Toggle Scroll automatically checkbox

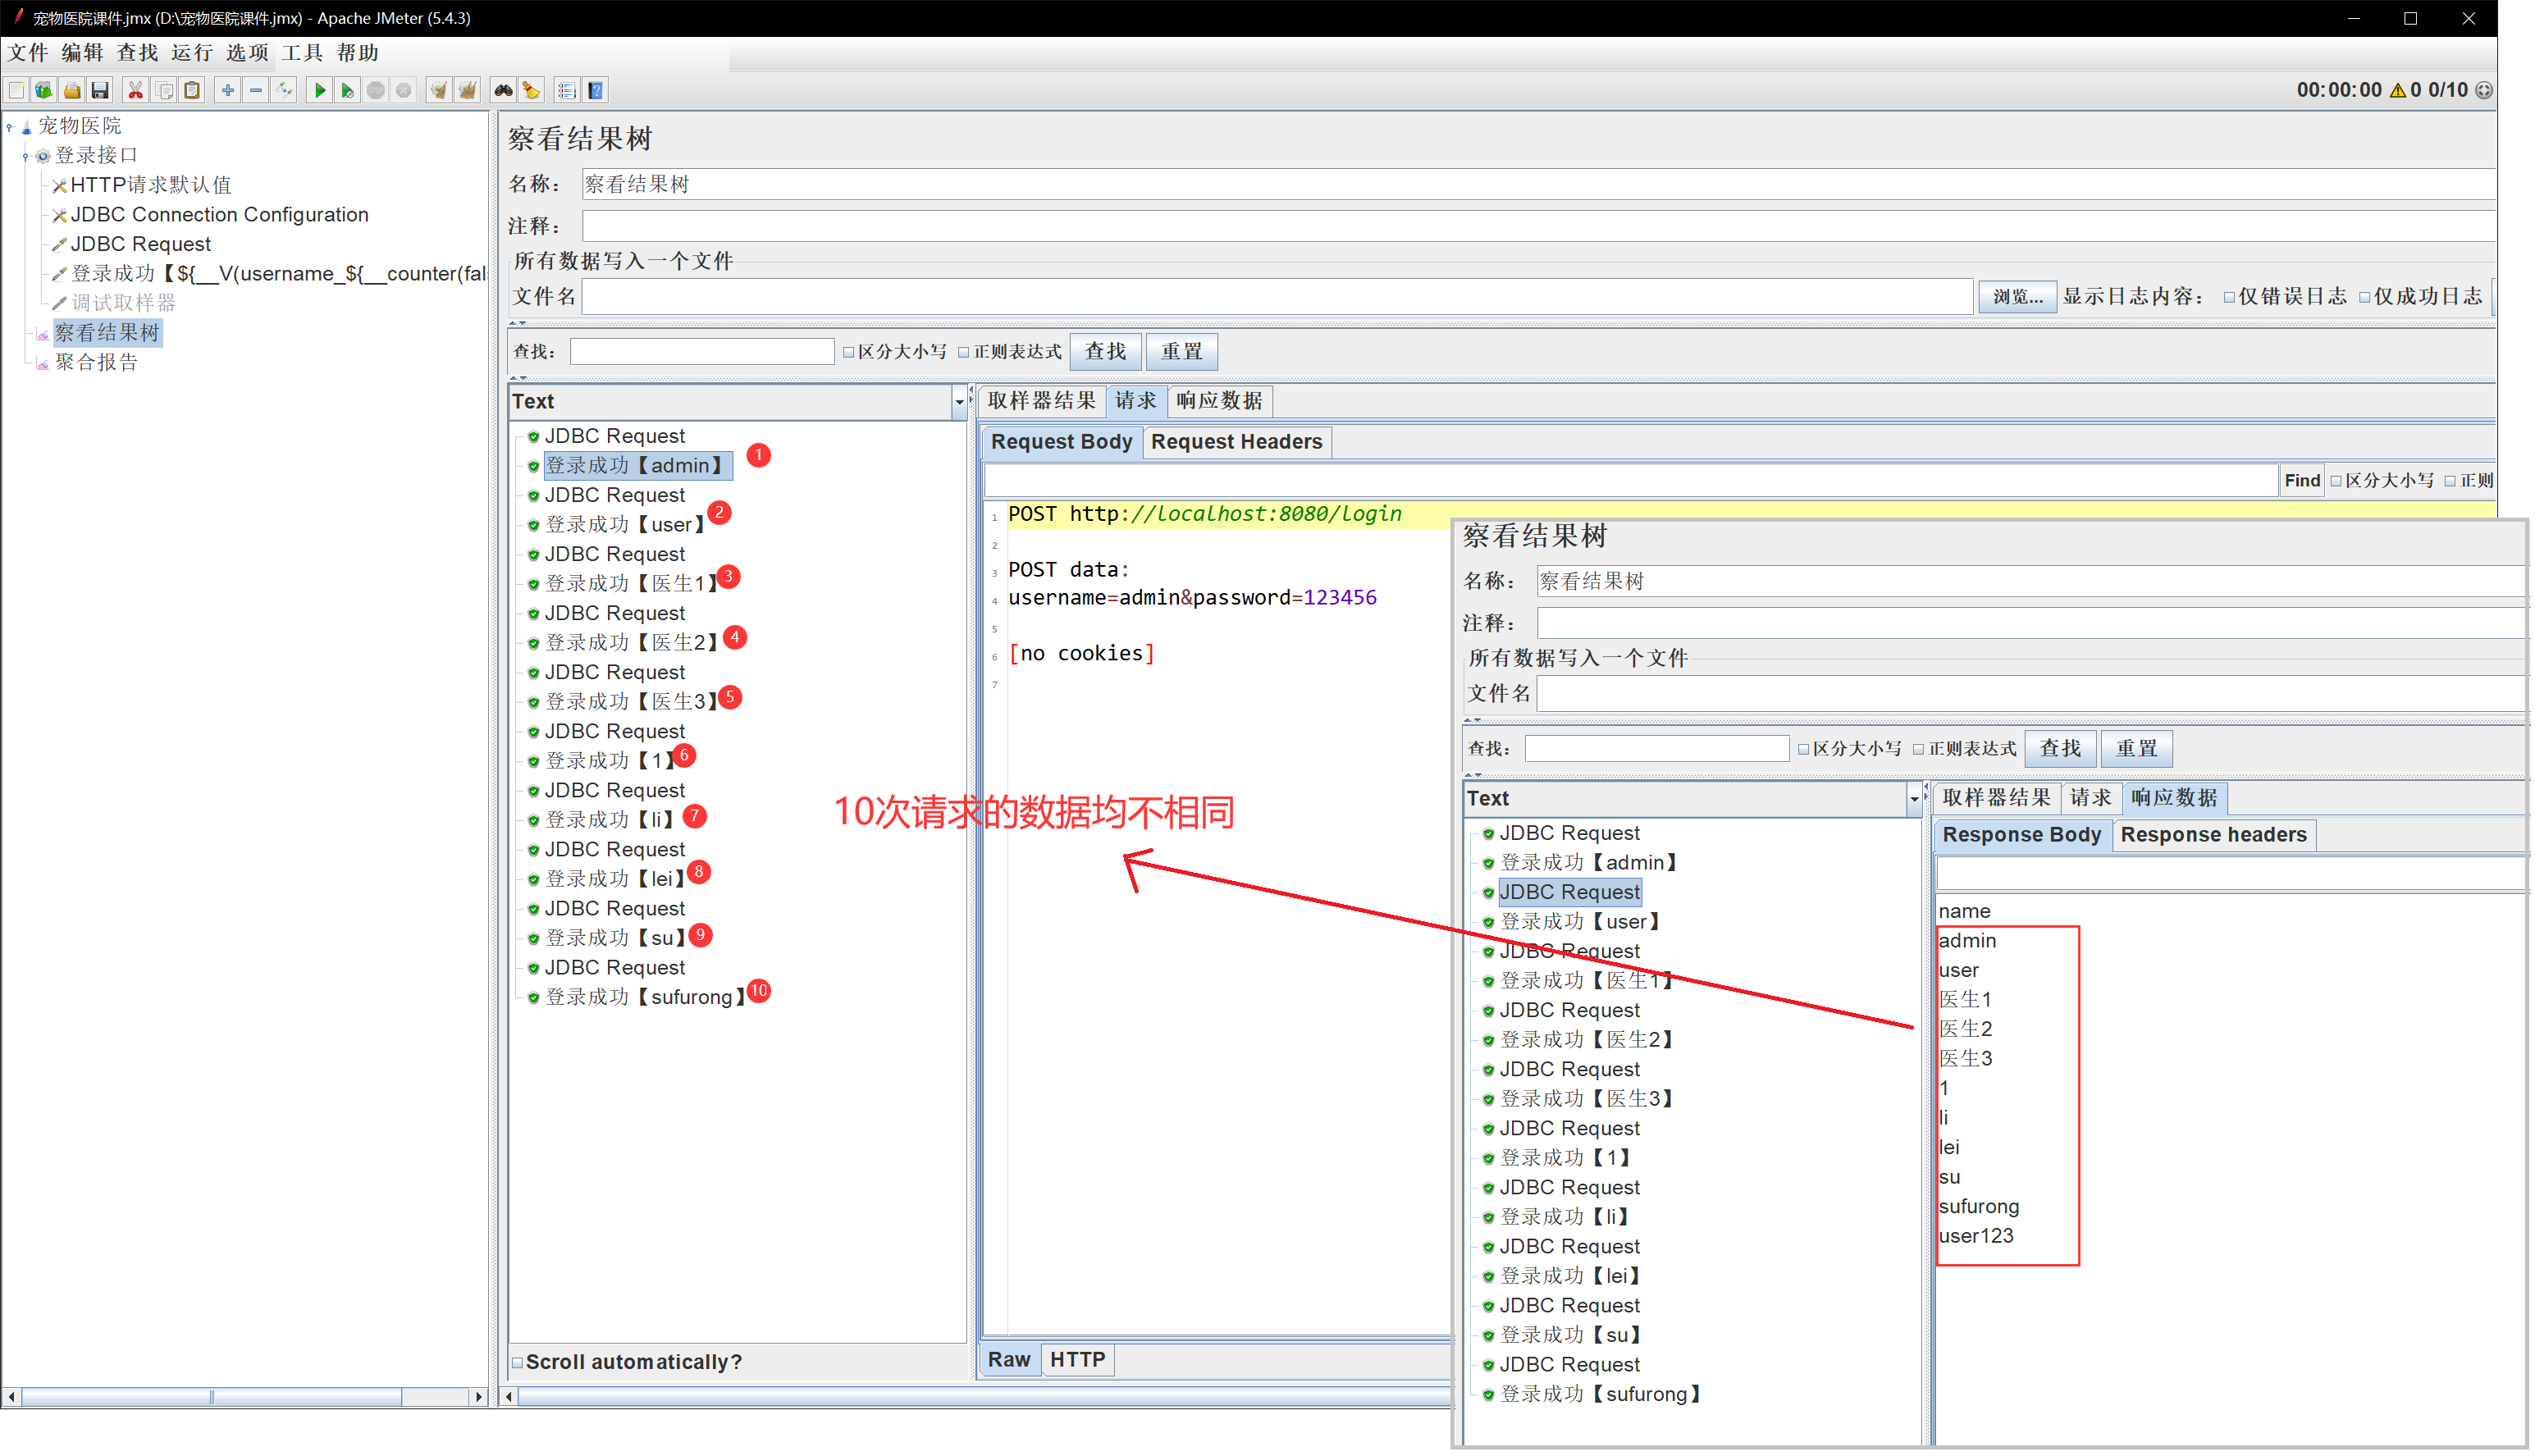point(518,1362)
